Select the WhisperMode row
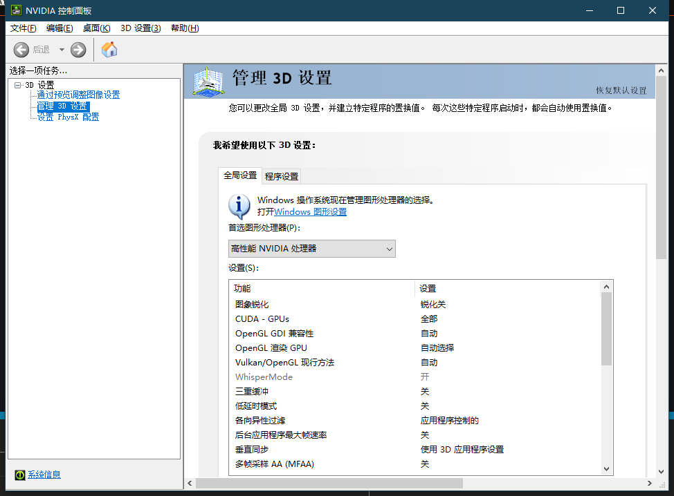 (415, 377)
